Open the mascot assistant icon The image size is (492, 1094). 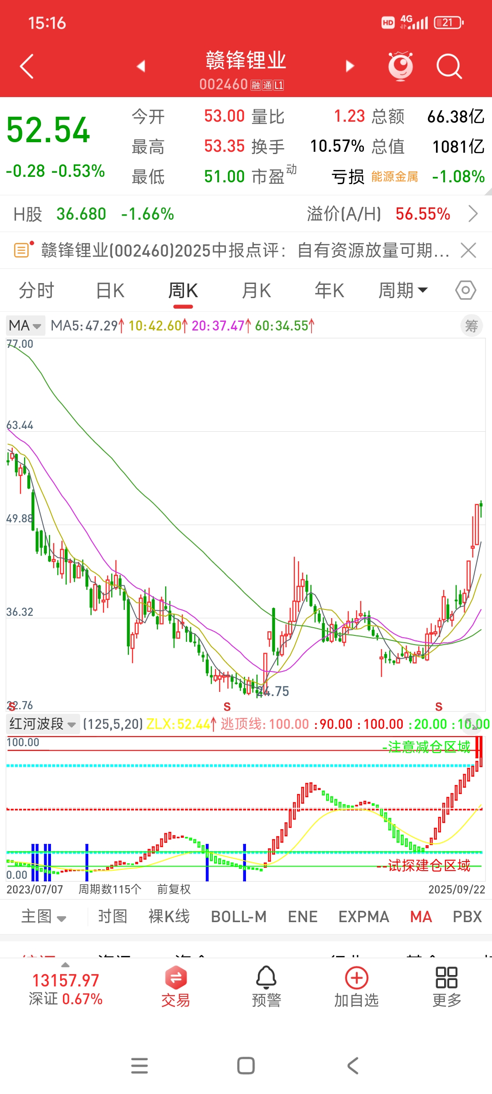click(x=400, y=67)
